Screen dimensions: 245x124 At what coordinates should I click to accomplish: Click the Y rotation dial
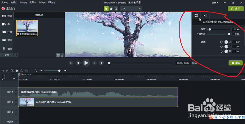226,47
